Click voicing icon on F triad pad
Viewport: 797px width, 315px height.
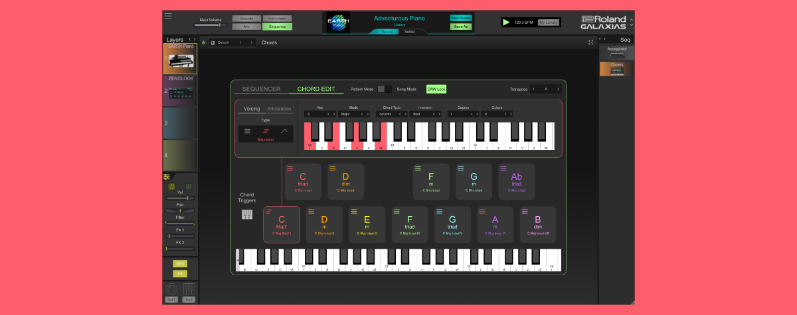coord(397,212)
